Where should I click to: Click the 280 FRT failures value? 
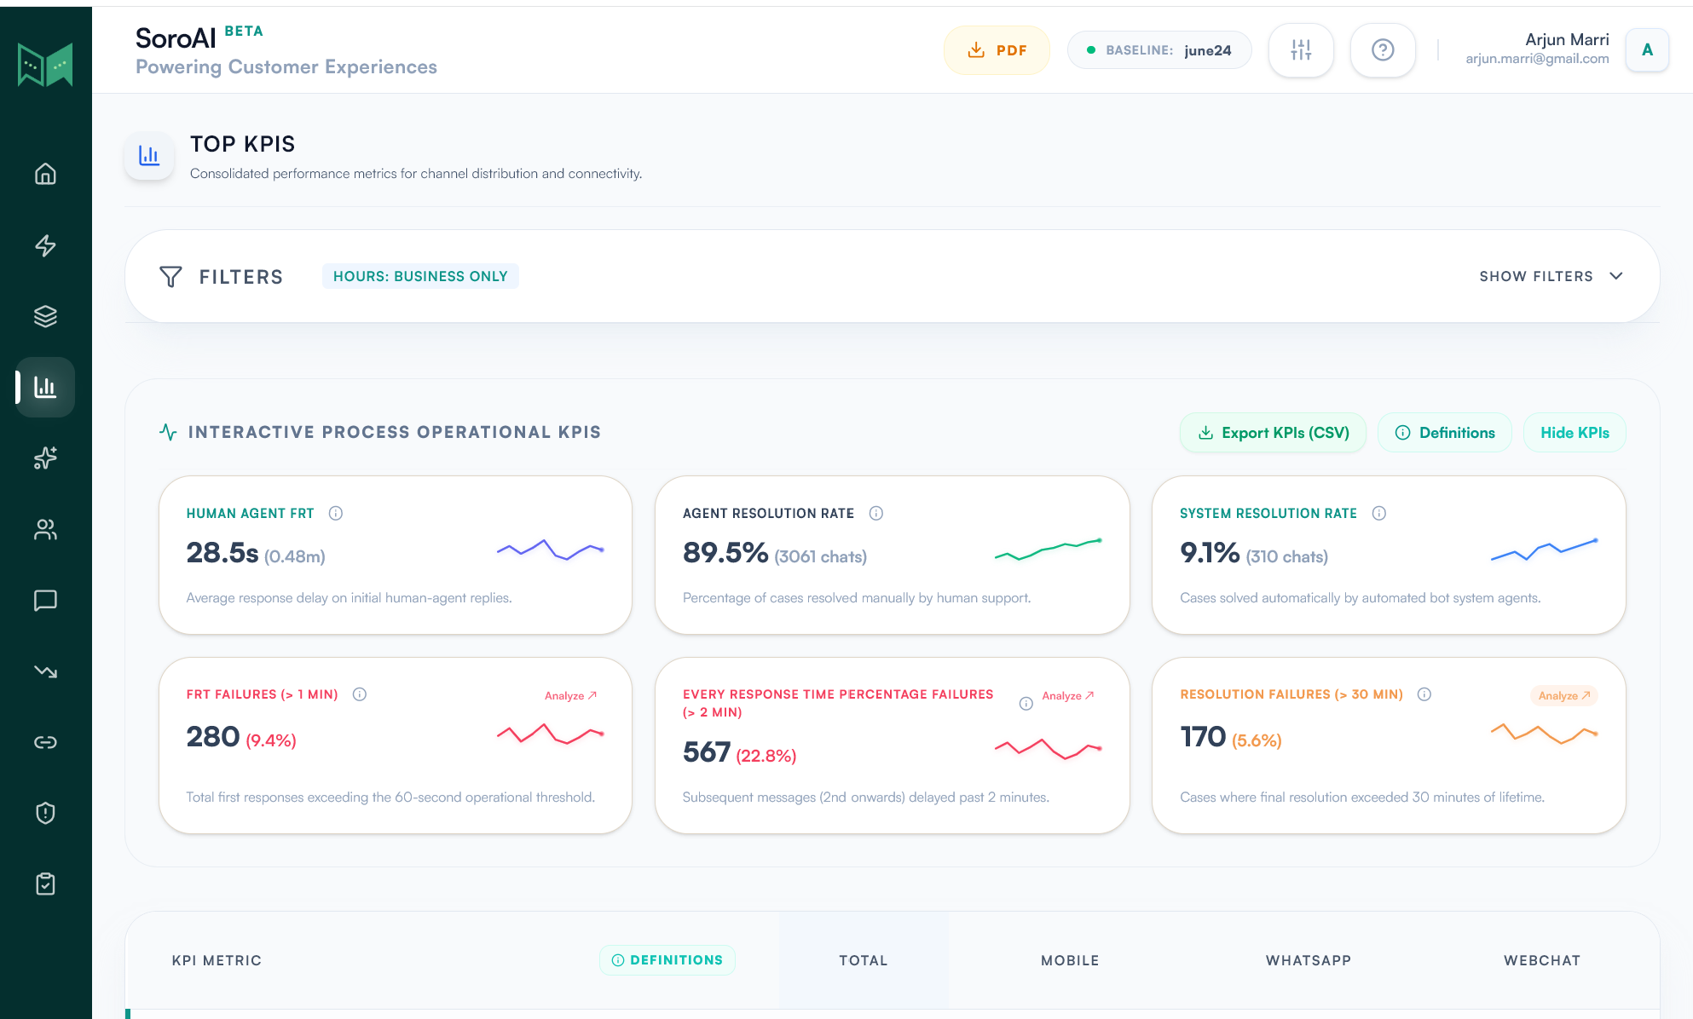(213, 737)
